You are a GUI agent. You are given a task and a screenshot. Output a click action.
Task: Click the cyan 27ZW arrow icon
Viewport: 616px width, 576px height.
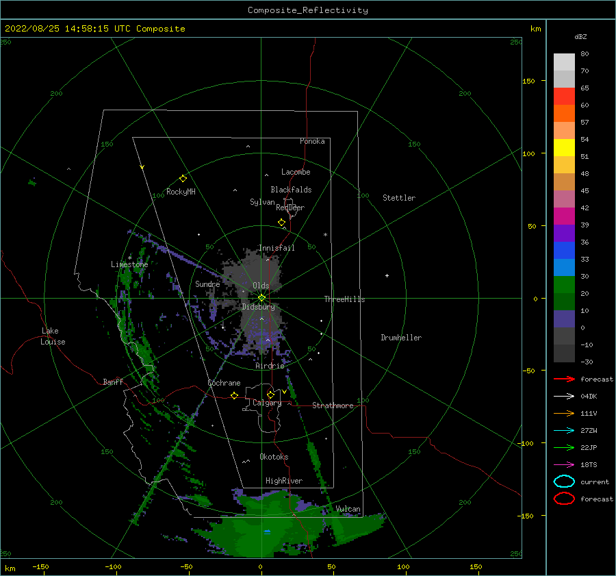click(564, 431)
